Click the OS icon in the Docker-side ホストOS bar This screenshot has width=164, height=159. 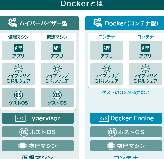(x=112, y=132)
